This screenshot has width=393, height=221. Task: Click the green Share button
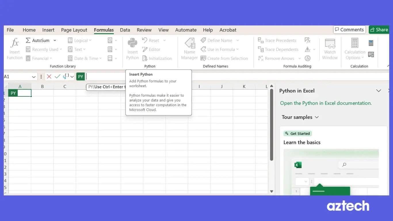pyautogui.click(x=379, y=29)
